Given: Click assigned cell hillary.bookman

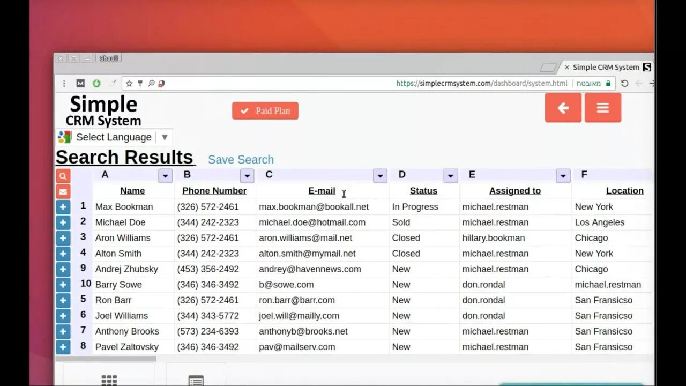Looking at the screenshot, I should (x=494, y=238).
